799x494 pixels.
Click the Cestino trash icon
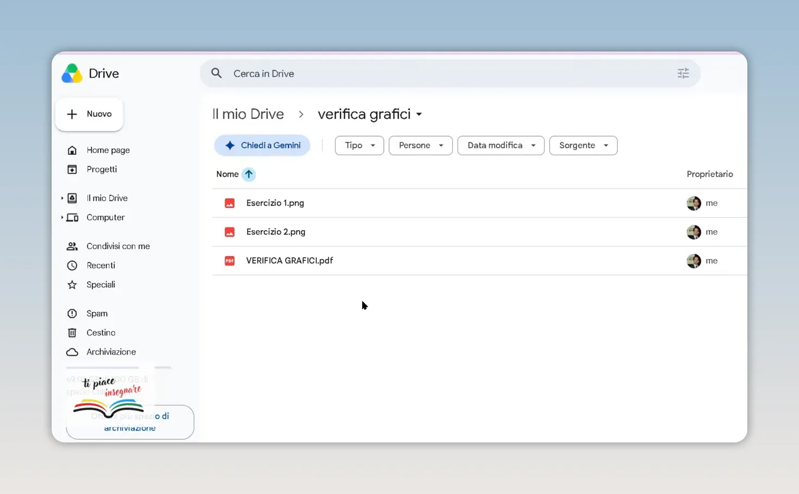click(x=72, y=333)
